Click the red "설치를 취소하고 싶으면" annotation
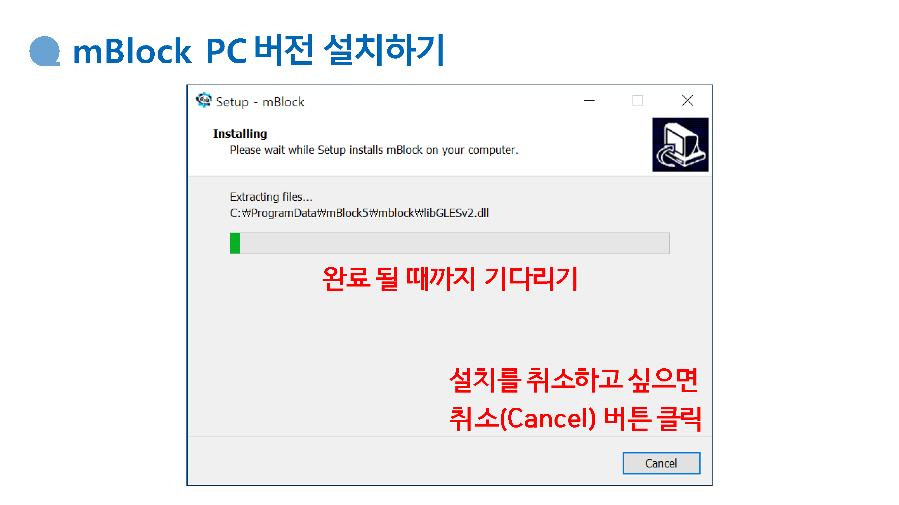 [x=574, y=380]
